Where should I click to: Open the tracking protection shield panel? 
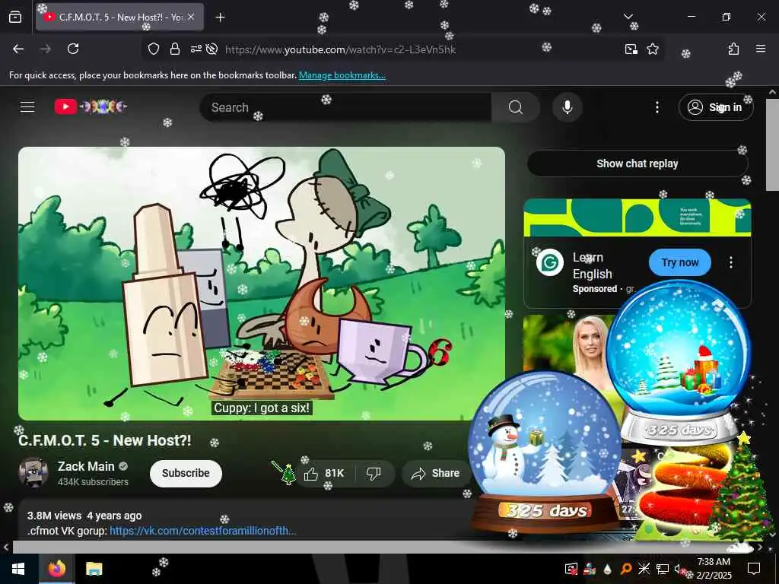(x=154, y=49)
